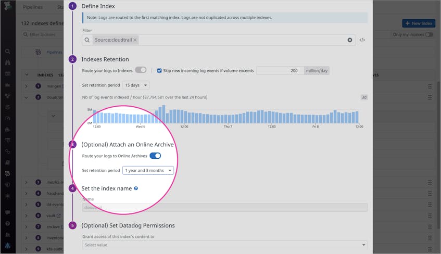
Task: Click the index Name input field
Action: [x=225, y=208]
